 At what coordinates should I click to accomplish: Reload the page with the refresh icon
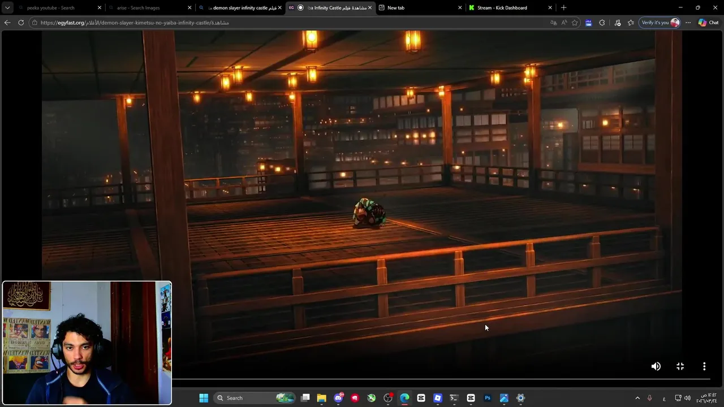(x=21, y=23)
